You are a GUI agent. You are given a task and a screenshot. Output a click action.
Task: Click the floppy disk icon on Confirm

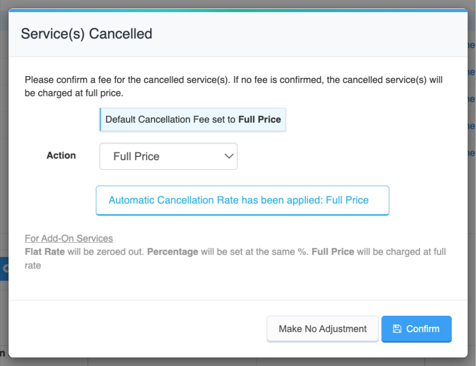pyautogui.click(x=397, y=329)
